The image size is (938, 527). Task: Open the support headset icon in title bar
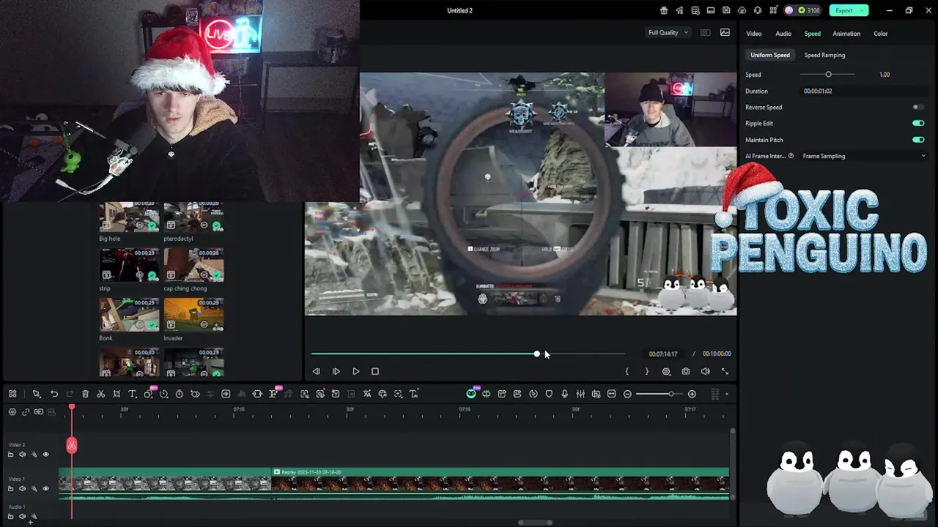(x=758, y=10)
